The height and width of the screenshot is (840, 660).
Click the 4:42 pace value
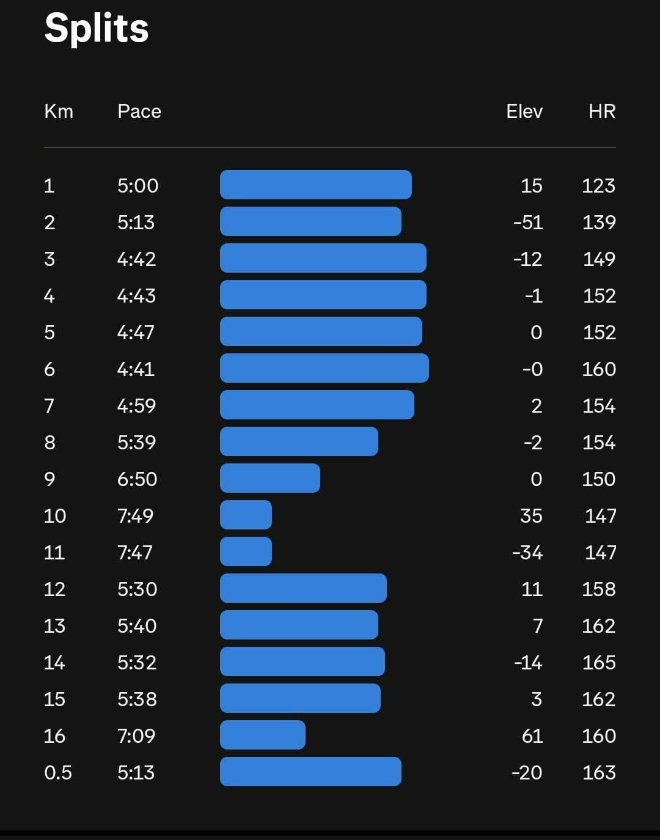click(137, 259)
